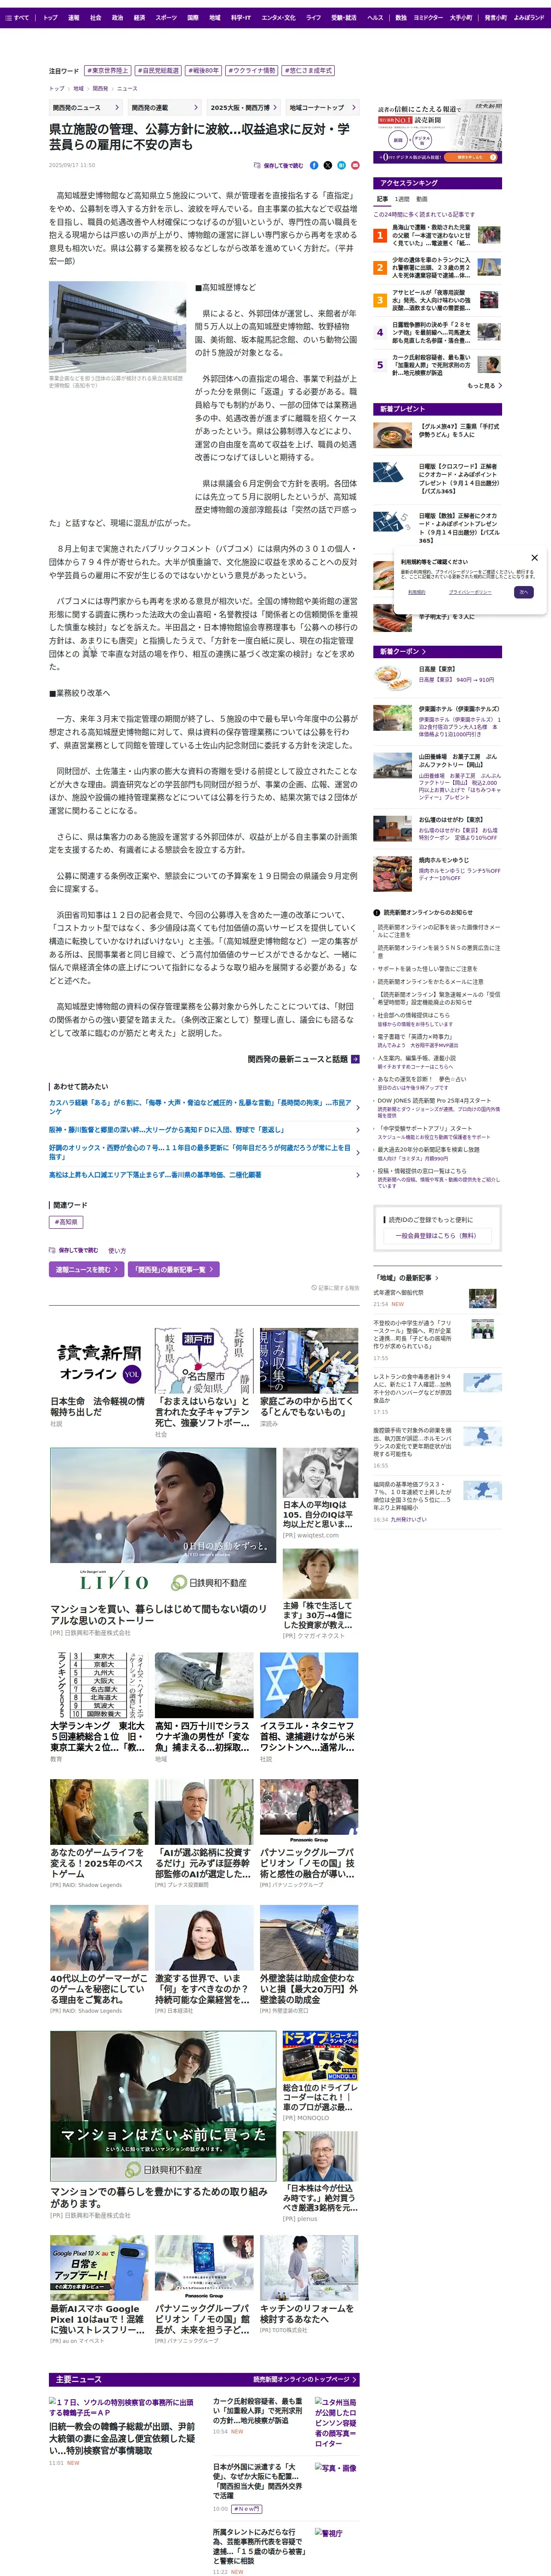This screenshot has height=2576, width=551.
Task: Select スポーツ in top navigation
Action: point(166,17)
